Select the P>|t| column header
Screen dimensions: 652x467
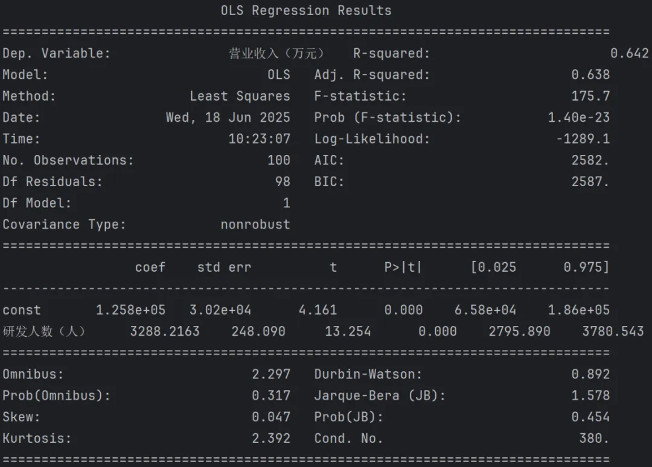(403, 268)
